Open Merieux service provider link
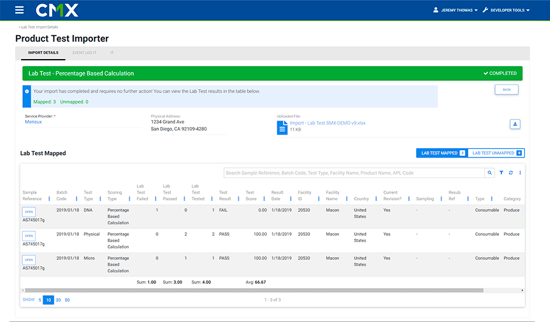 click(33, 122)
